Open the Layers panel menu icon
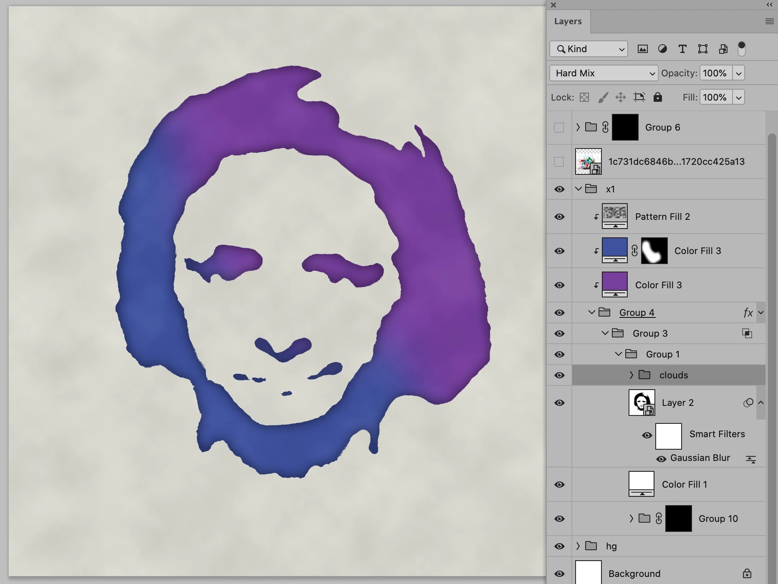 click(x=770, y=21)
